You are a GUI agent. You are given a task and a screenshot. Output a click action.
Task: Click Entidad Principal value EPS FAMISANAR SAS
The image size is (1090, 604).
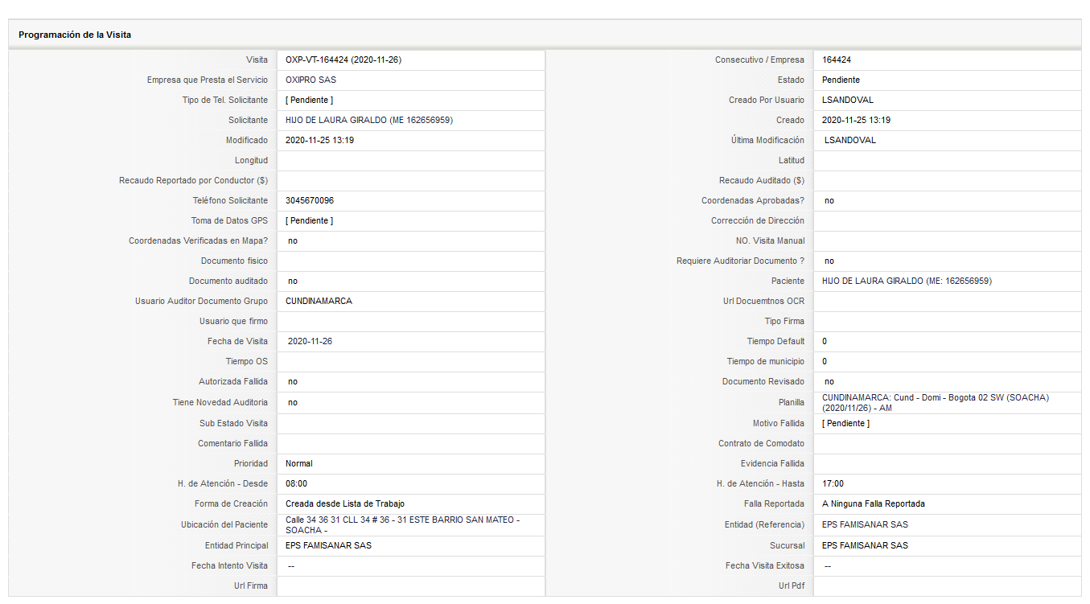(328, 546)
